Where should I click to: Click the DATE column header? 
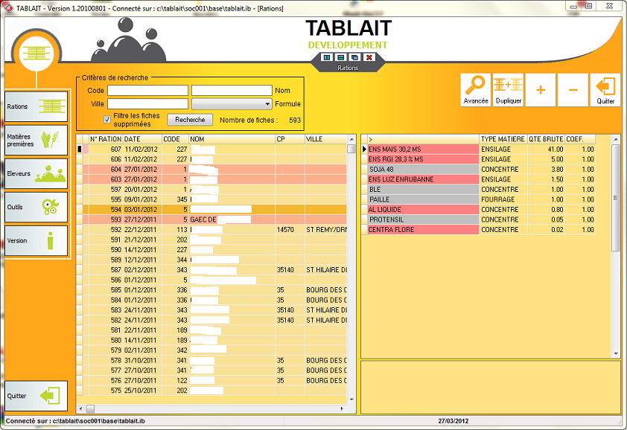coord(142,139)
